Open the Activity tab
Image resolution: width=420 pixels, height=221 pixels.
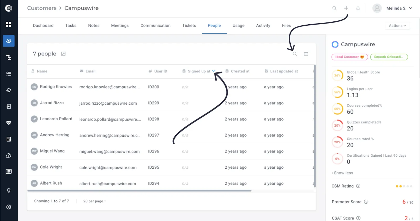[x=263, y=26]
